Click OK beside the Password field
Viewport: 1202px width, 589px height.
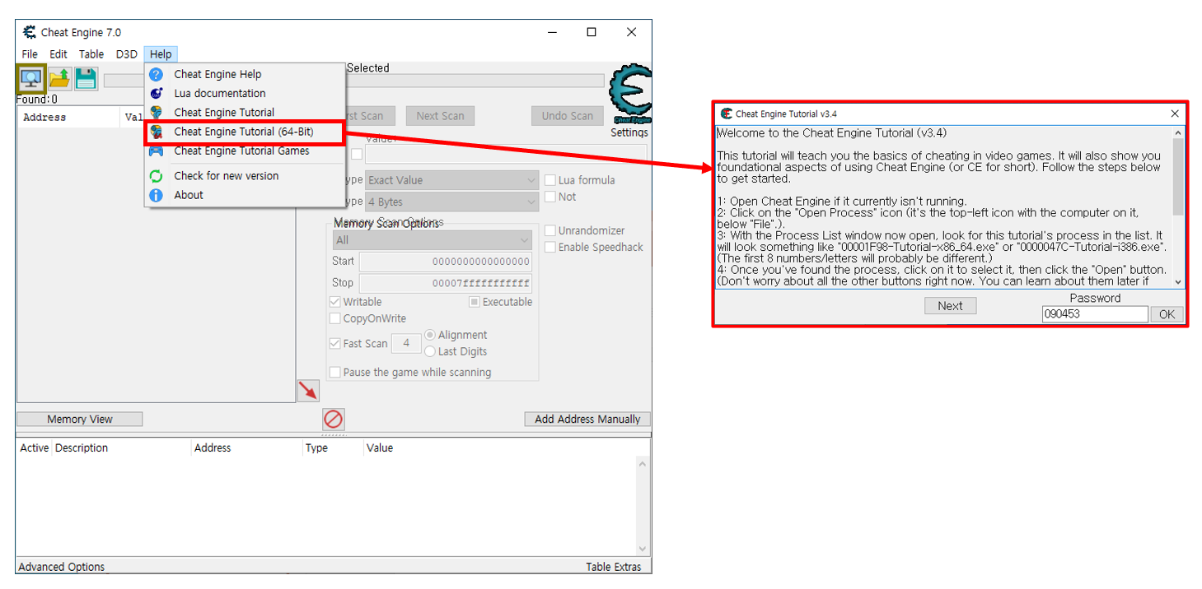coord(1167,314)
